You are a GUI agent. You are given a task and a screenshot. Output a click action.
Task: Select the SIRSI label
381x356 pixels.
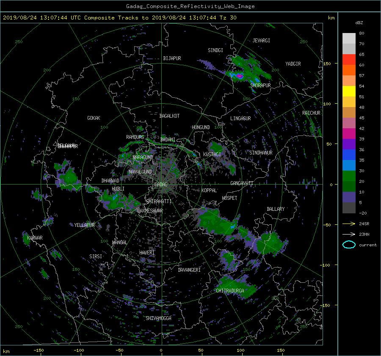point(96,257)
